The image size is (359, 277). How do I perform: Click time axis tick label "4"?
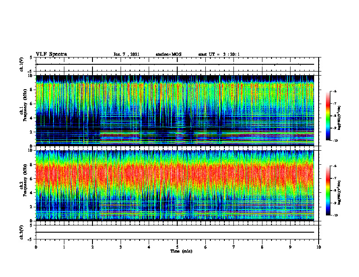(149, 247)
